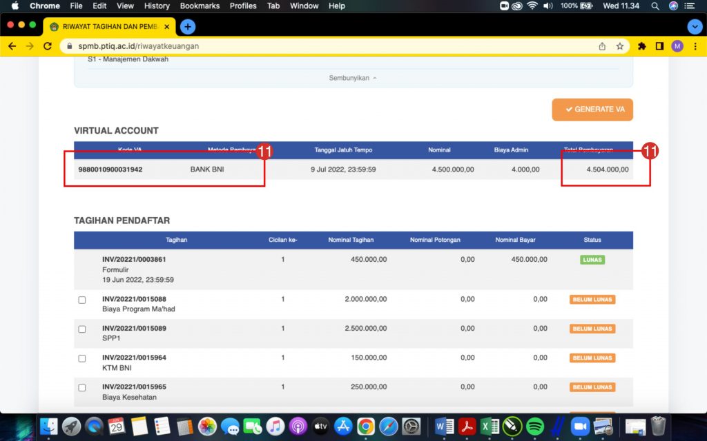The height and width of the screenshot is (441, 707).
Task: Tick checkbox for Biaya Program Ma'had
Action: tap(82, 300)
